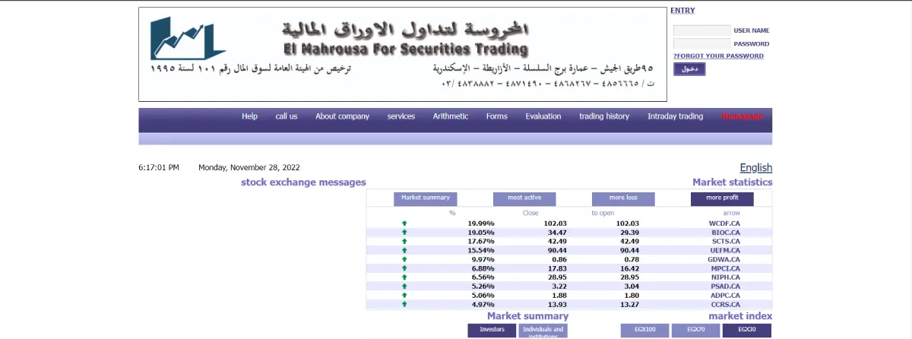Click the ADPC.CA ticker

[726, 296]
